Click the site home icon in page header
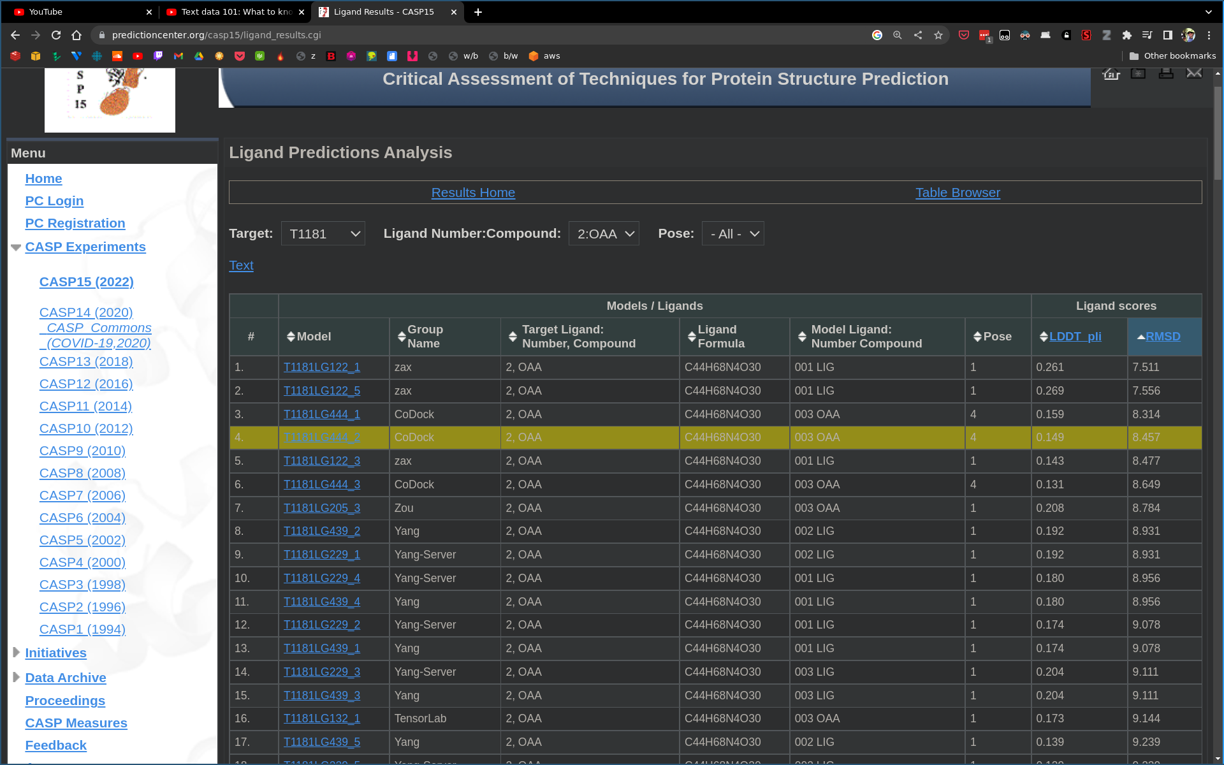 (1111, 74)
